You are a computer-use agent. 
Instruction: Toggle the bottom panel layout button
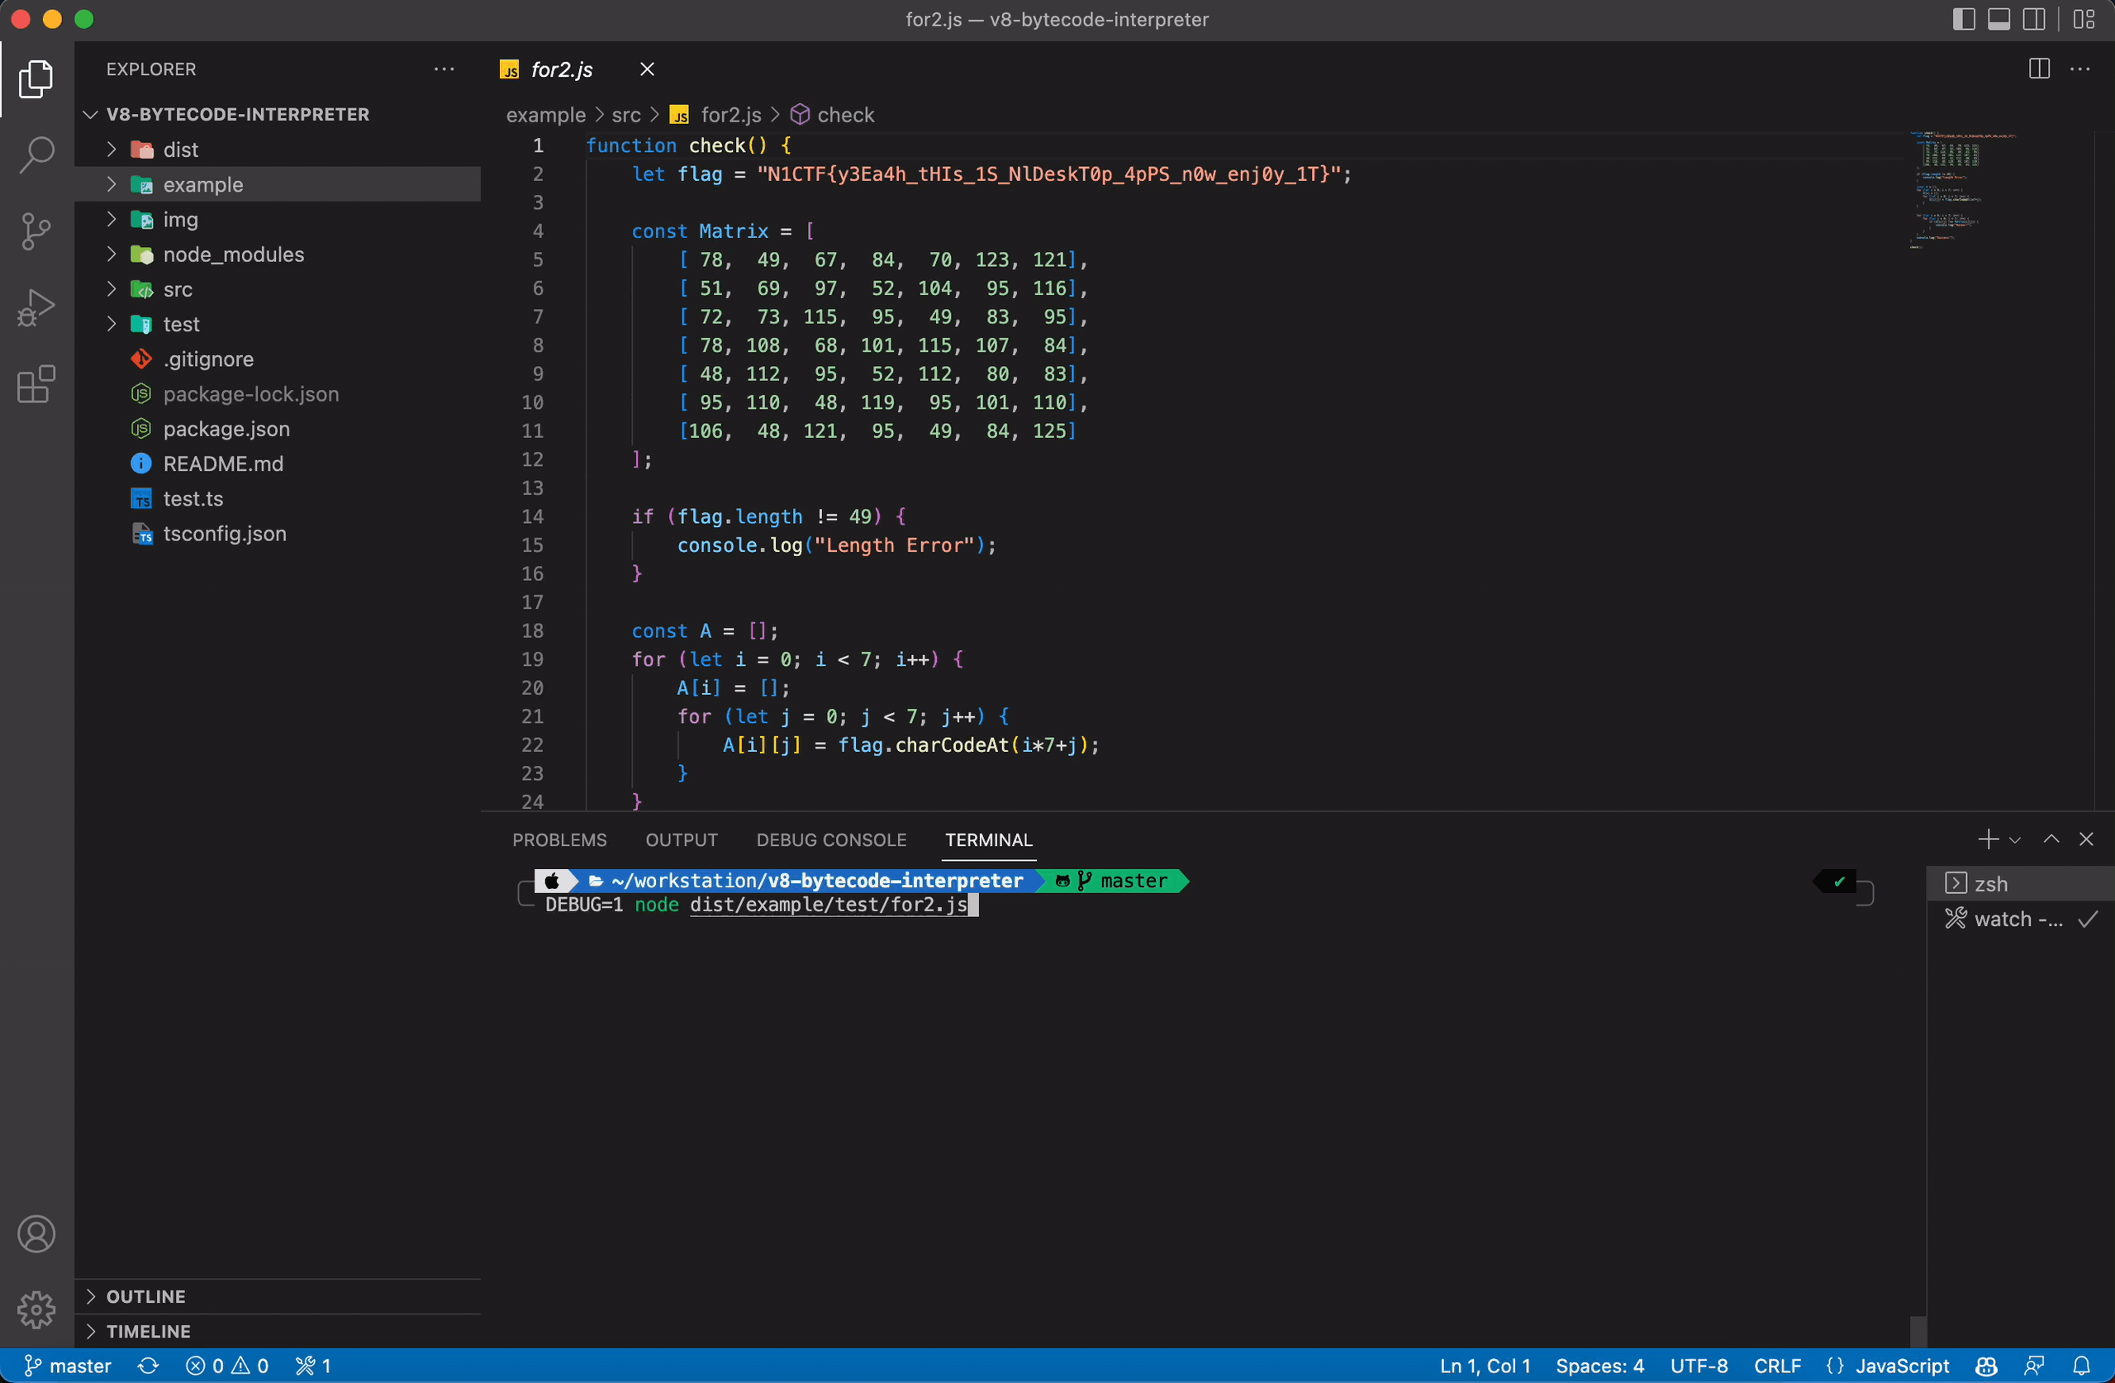(x=1999, y=20)
